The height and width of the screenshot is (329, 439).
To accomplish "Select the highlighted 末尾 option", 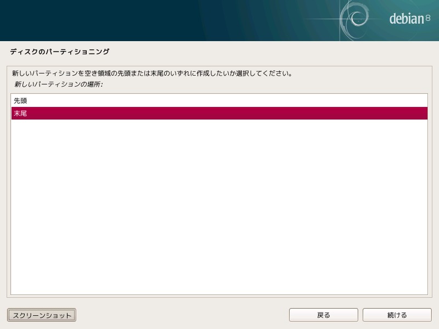I will (219, 114).
